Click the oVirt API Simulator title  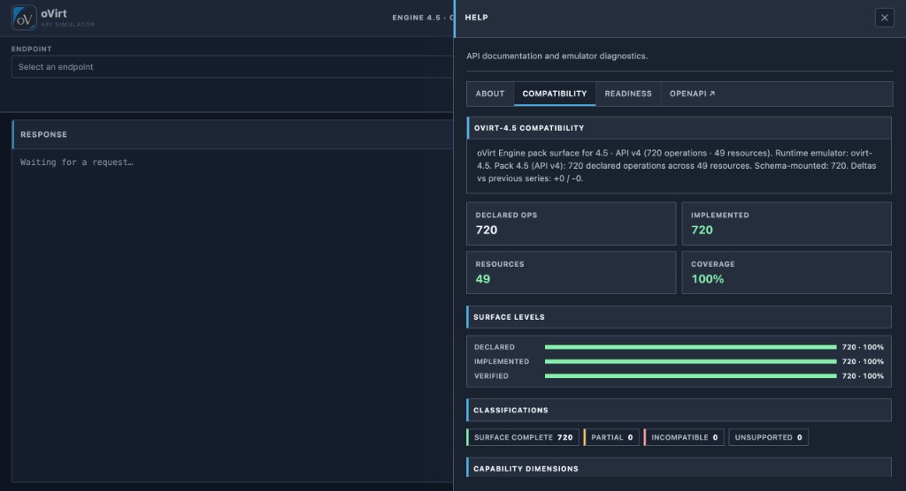tap(67, 18)
